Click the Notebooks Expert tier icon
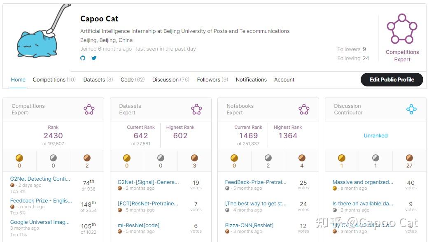Image resolution: width=429 pixels, height=242 pixels. pos(304,109)
